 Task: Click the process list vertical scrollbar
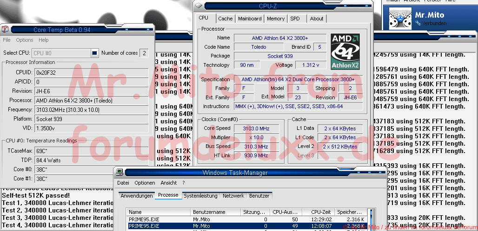pyautogui.click(x=371, y=219)
